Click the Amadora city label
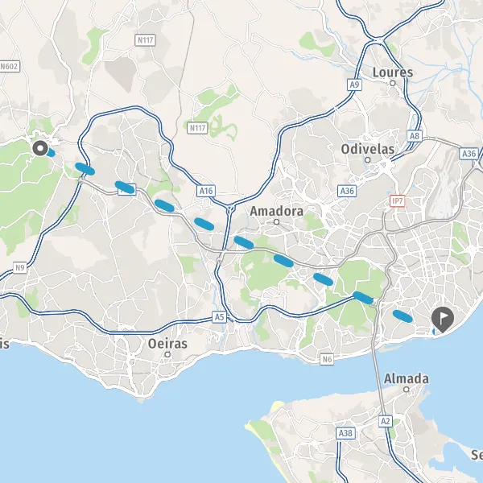This screenshot has height=483, width=483. (276, 211)
